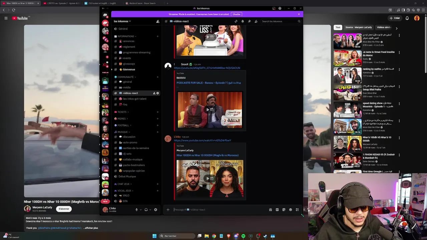Open Discord help icon in title bar
This screenshot has height=240, width=427.
(280, 8)
